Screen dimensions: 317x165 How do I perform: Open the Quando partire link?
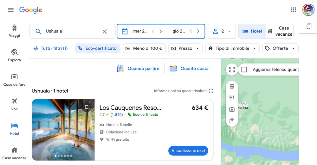[x=138, y=69]
